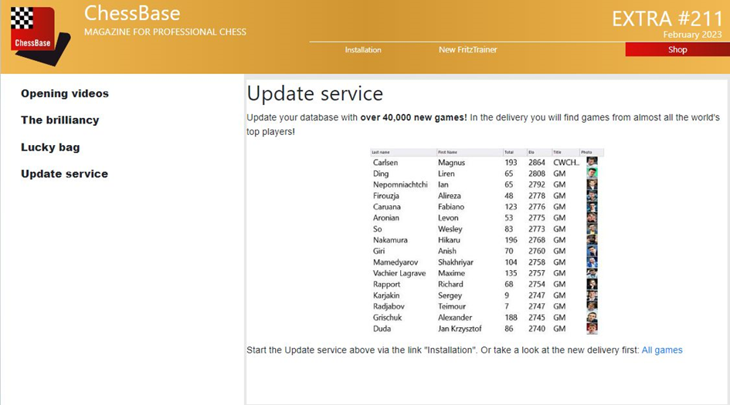
Task: Select the Vachier Lagrave name cell
Action: coord(399,273)
